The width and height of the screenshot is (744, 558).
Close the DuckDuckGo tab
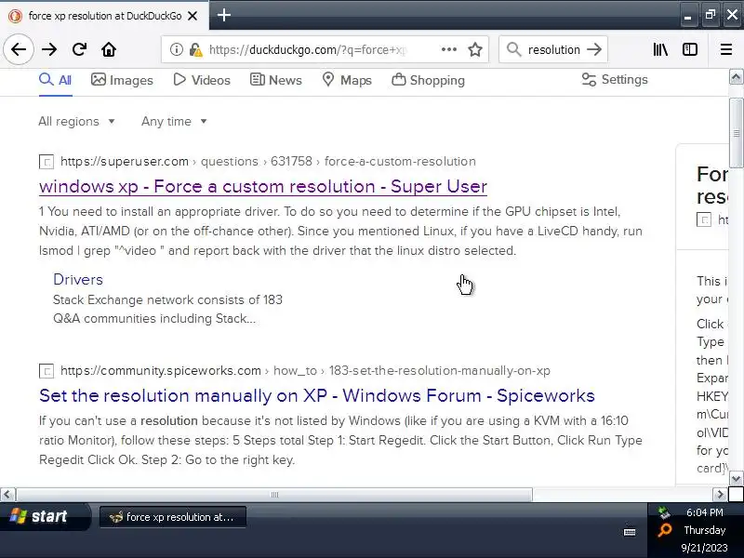pyautogui.click(x=193, y=16)
